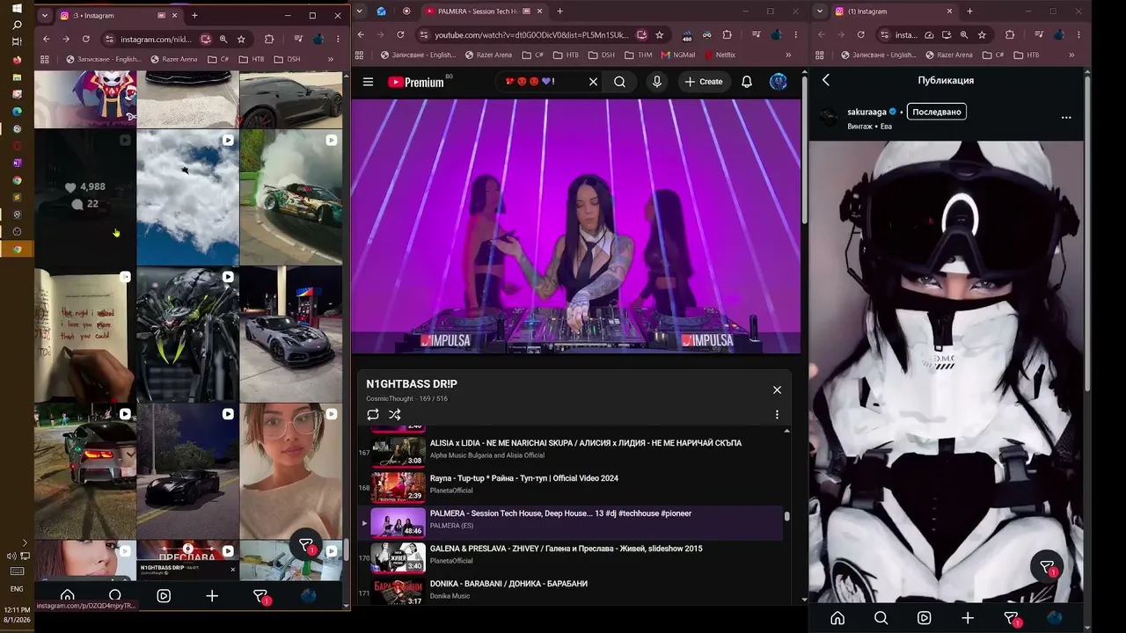Toggle loop for N1GHTBASS DR!P playlist
1126x633 pixels.
point(373,414)
